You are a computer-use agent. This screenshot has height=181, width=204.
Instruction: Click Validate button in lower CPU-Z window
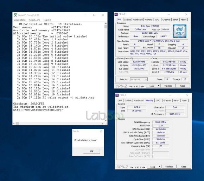tap(169, 167)
